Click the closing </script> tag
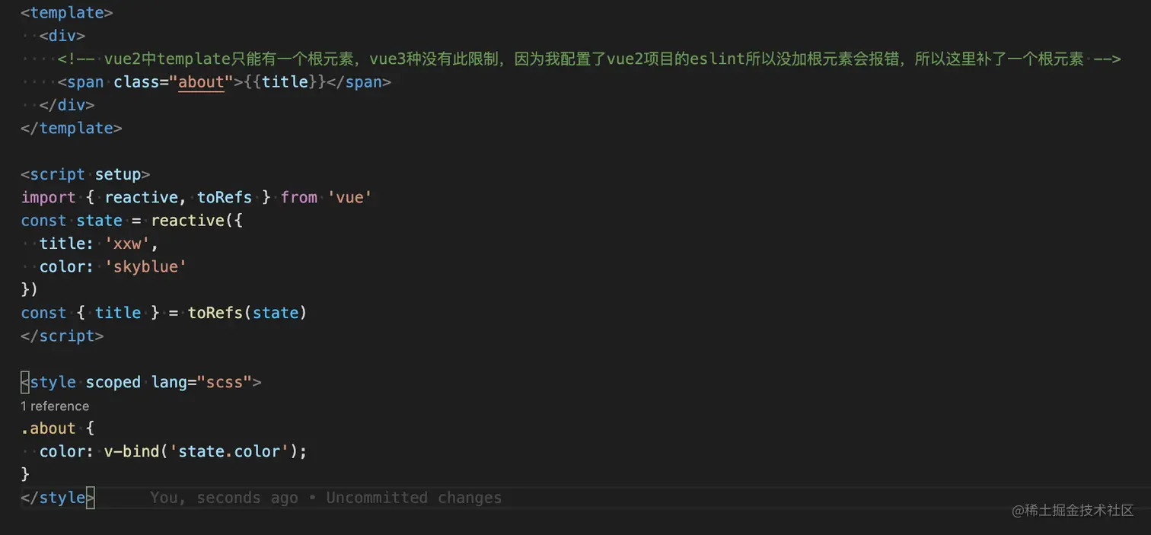Image resolution: width=1151 pixels, height=535 pixels. (62, 336)
